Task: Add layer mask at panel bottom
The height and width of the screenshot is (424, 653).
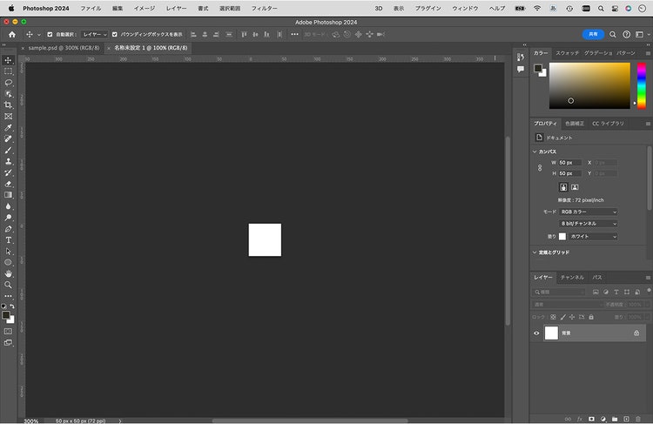Action: (x=591, y=419)
